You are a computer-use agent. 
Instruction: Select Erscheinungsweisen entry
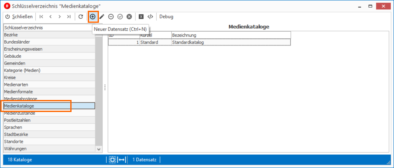(49, 49)
